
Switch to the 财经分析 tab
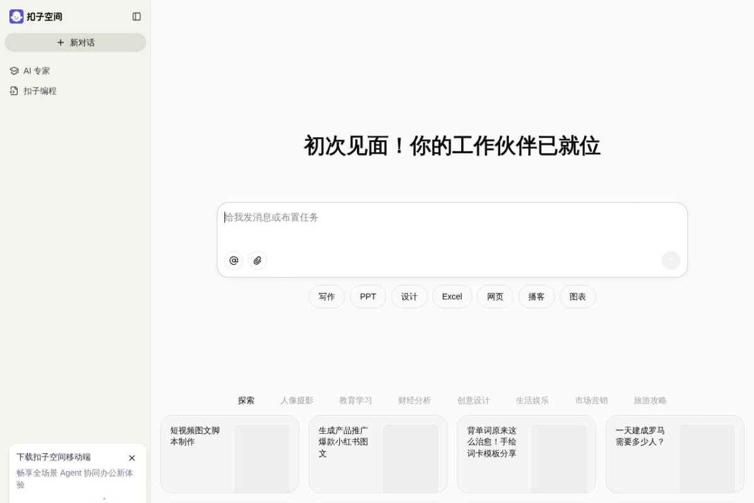click(x=415, y=400)
